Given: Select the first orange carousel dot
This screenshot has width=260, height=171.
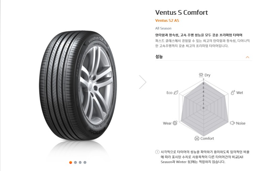Looking at the screenshot, I should (71, 162).
